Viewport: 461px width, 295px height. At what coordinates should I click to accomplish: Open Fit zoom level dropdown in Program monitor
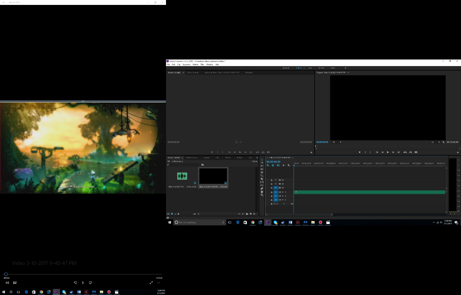337,142
